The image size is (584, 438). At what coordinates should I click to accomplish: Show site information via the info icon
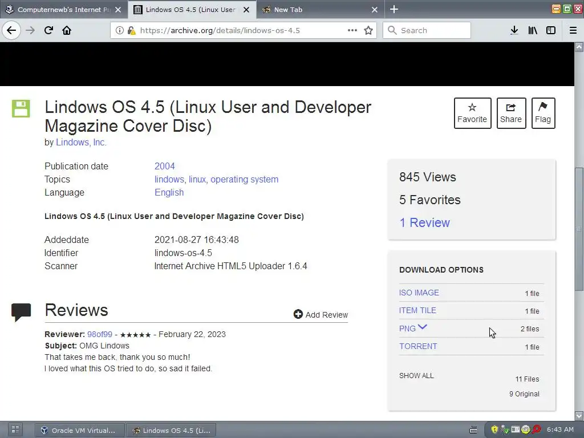tap(119, 30)
